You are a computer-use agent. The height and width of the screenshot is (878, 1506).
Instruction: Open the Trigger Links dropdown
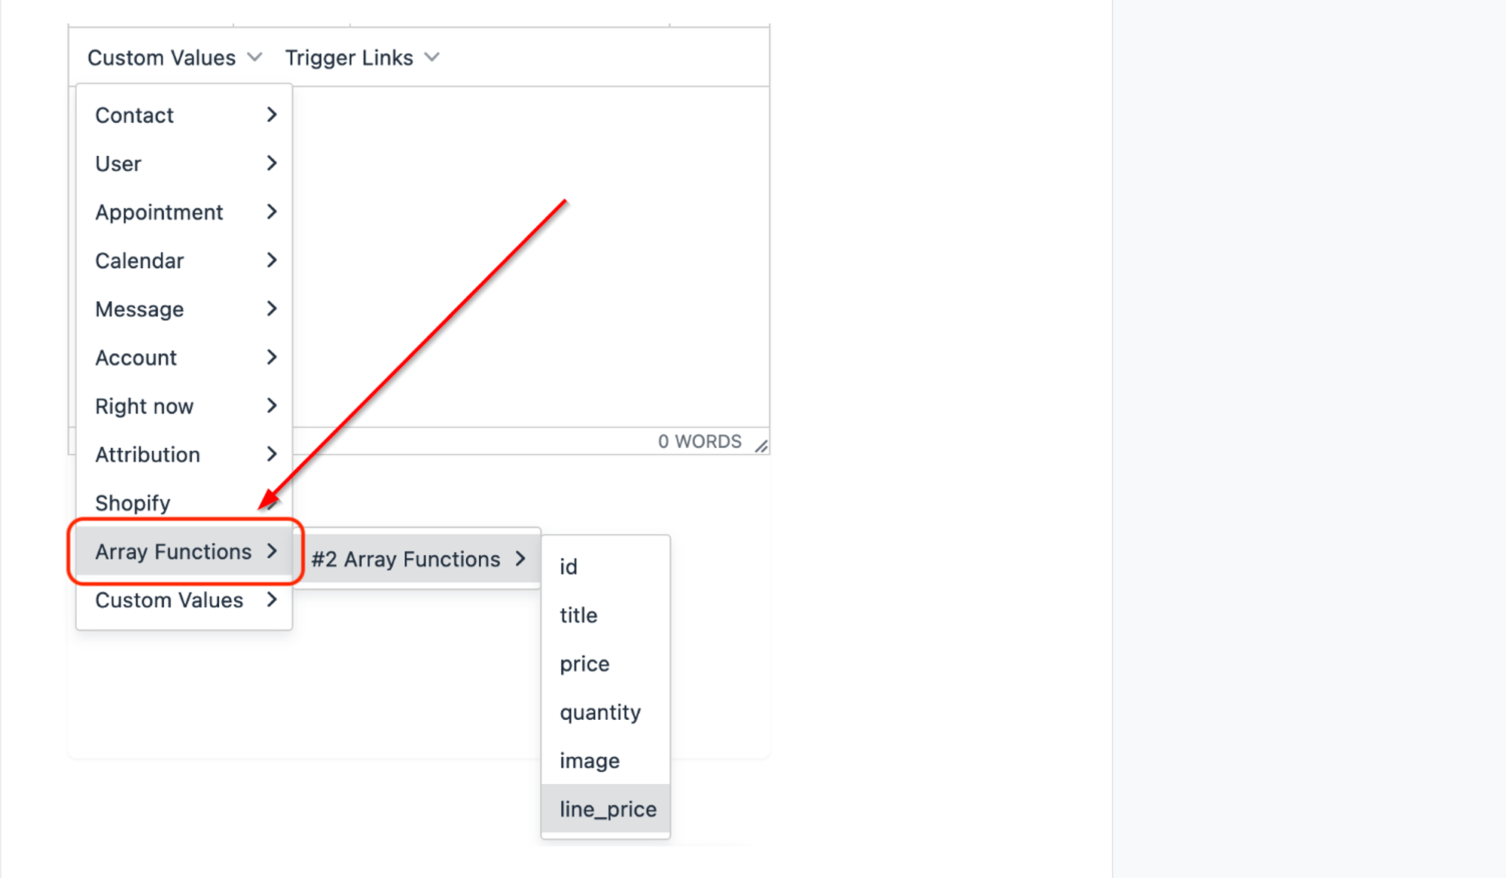coord(361,57)
